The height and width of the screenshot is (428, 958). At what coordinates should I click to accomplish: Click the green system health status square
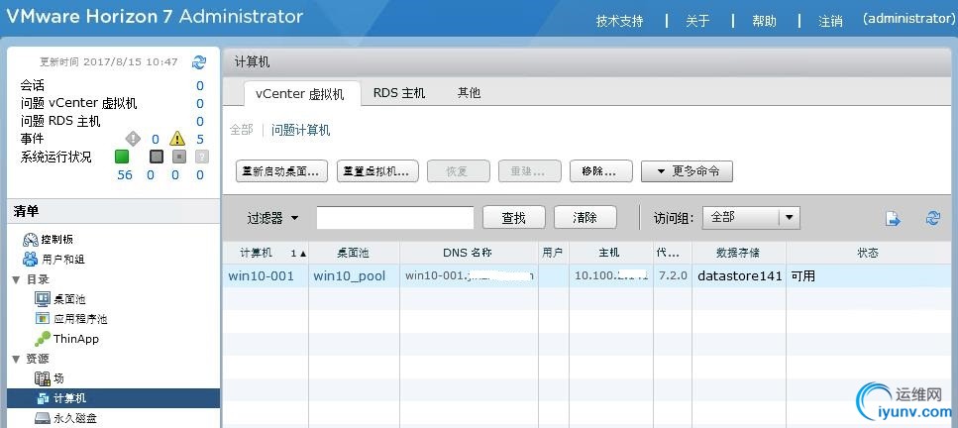(x=122, y=158)
